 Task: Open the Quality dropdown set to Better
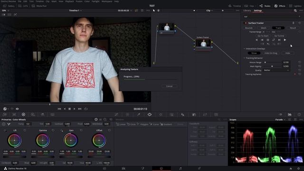(276, 70)
